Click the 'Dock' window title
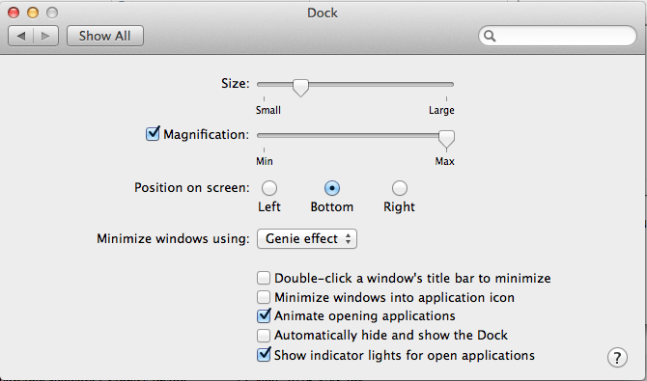 [323, 13]
